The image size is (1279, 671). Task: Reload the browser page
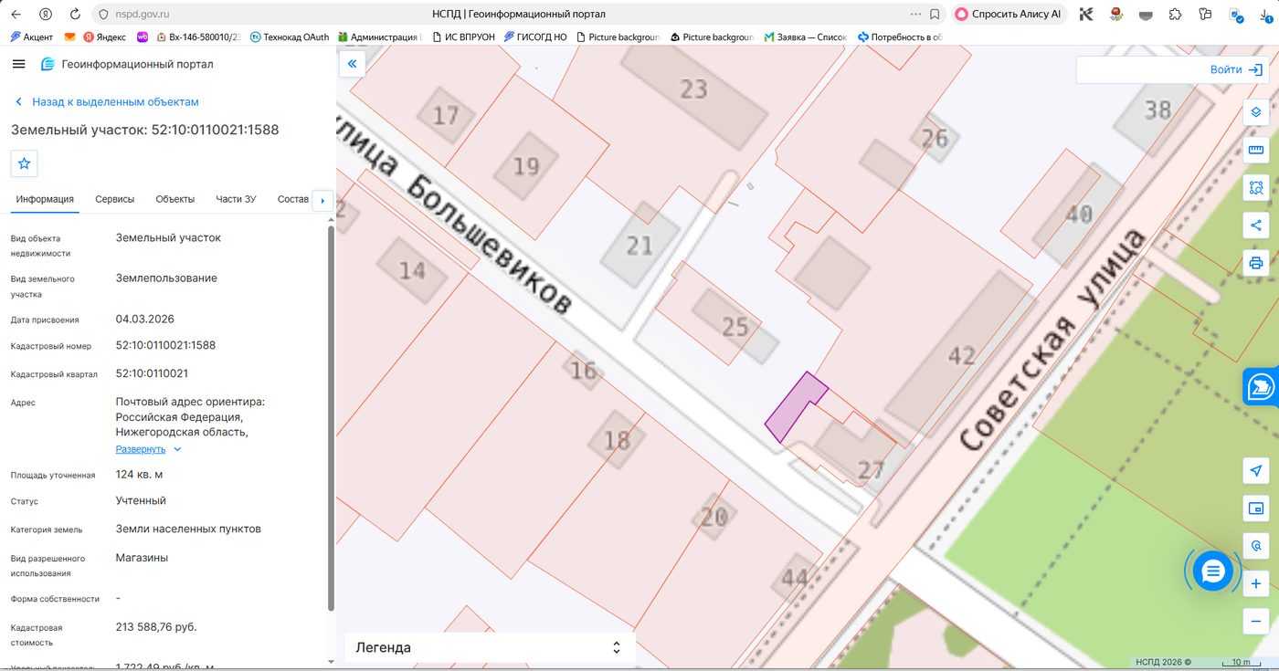[x=75, y=15]
